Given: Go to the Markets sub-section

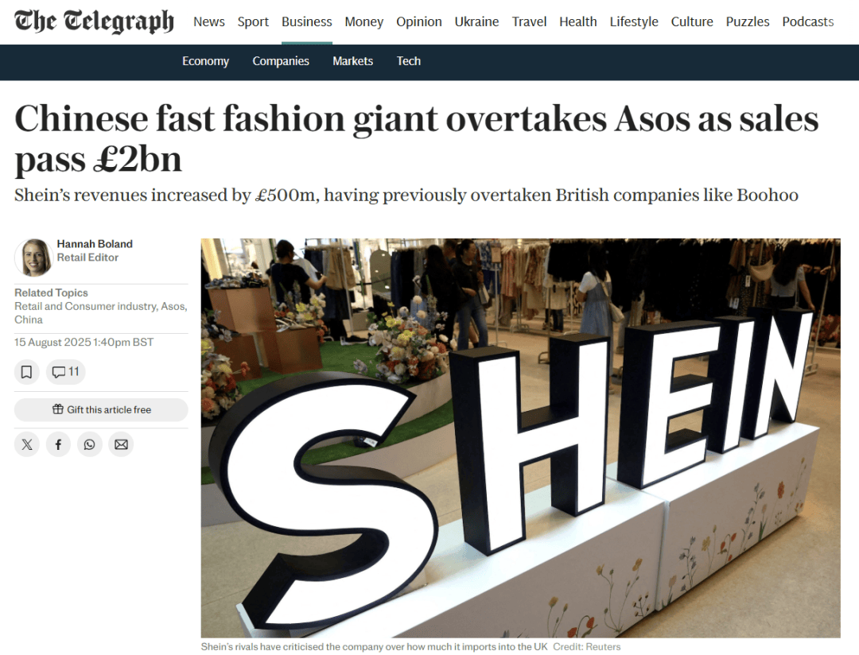Looking at the screenshot, I should (353, 61).
